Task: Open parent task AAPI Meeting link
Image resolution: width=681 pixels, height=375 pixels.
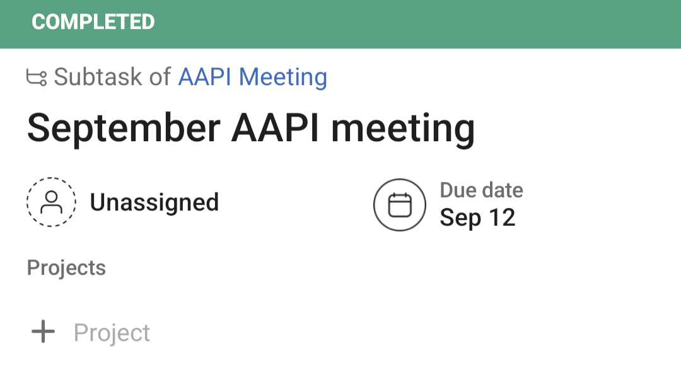Action: tap(252, 77)
